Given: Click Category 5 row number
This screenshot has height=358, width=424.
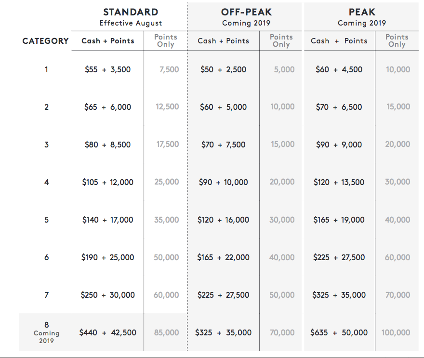Looking at the screenshot, I should tap(47, 220).
